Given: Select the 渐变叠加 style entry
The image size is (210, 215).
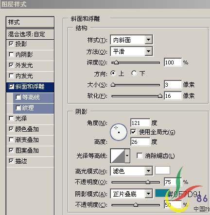Looking at the screenshot, I should pyautogui.click(x=30, y=140).
